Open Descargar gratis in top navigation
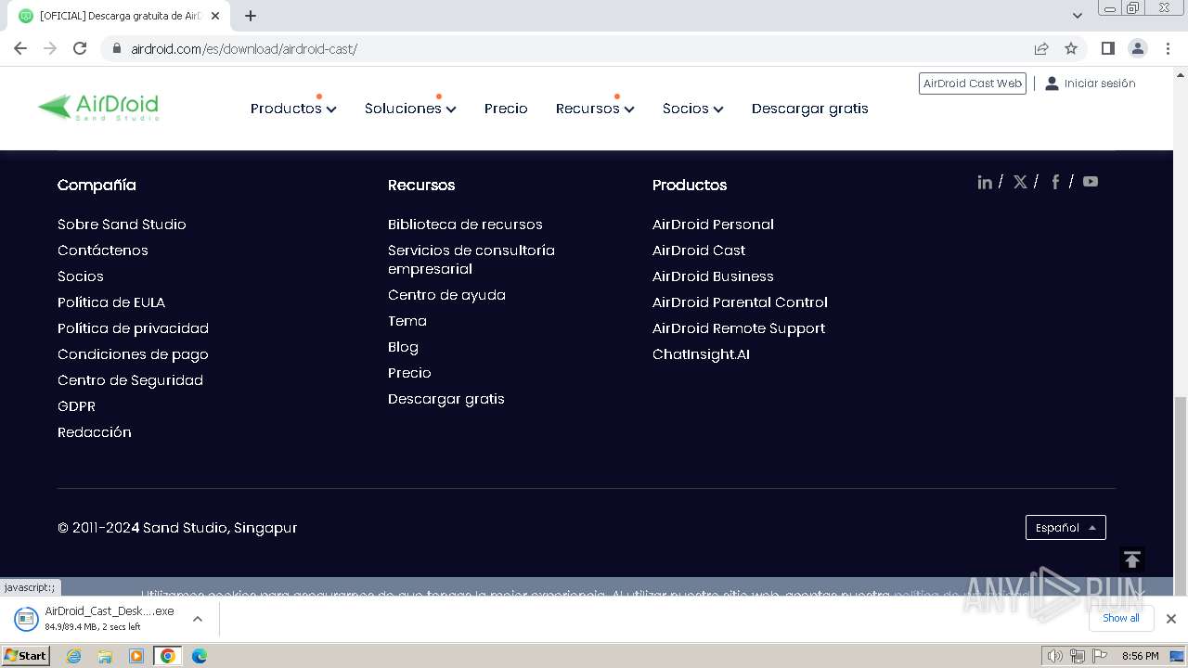The width and height of the screenshot is (1188, 668). coord(810,109)
